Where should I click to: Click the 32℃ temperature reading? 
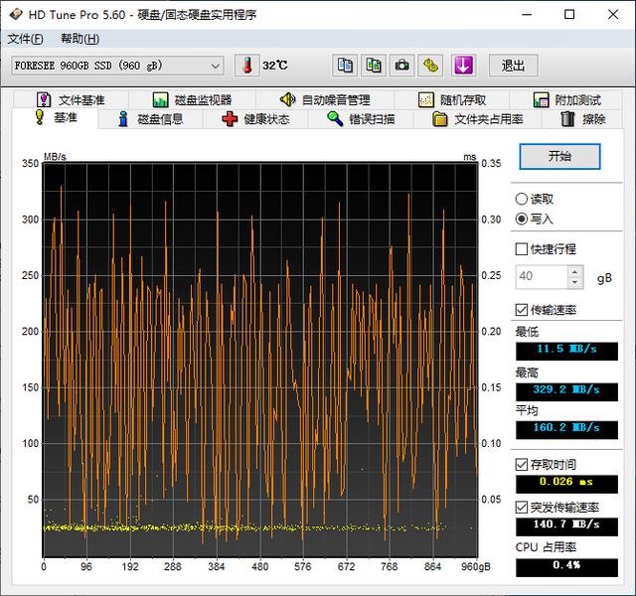pos(275,66)
